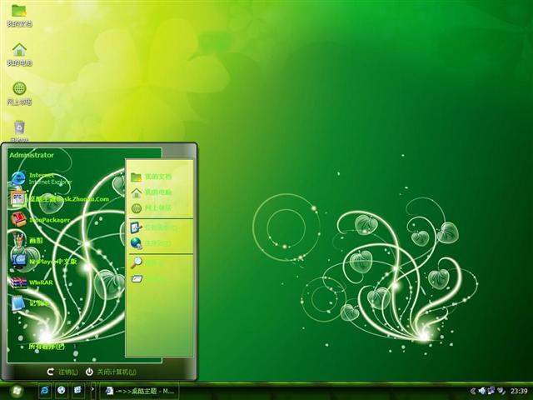Expand the quick launch overflow chevron
The width and height of the screenshot is (533, 400).
92,390
